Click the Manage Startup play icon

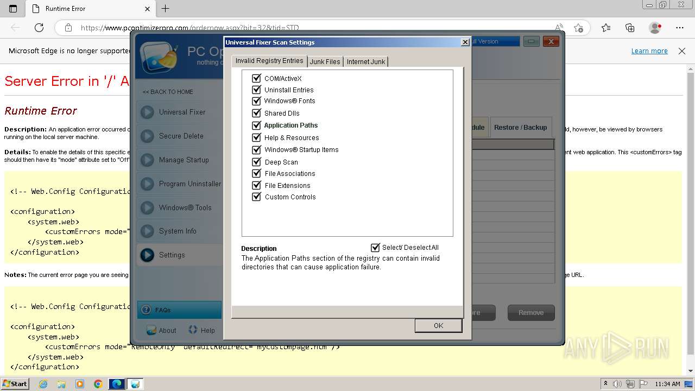147,160
